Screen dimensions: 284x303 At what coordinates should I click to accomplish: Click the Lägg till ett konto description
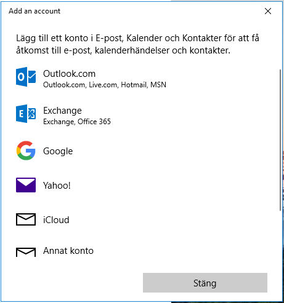[x=137, y=44]
